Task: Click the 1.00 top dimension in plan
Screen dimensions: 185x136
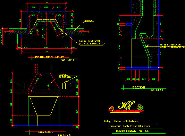Action: 46,2
